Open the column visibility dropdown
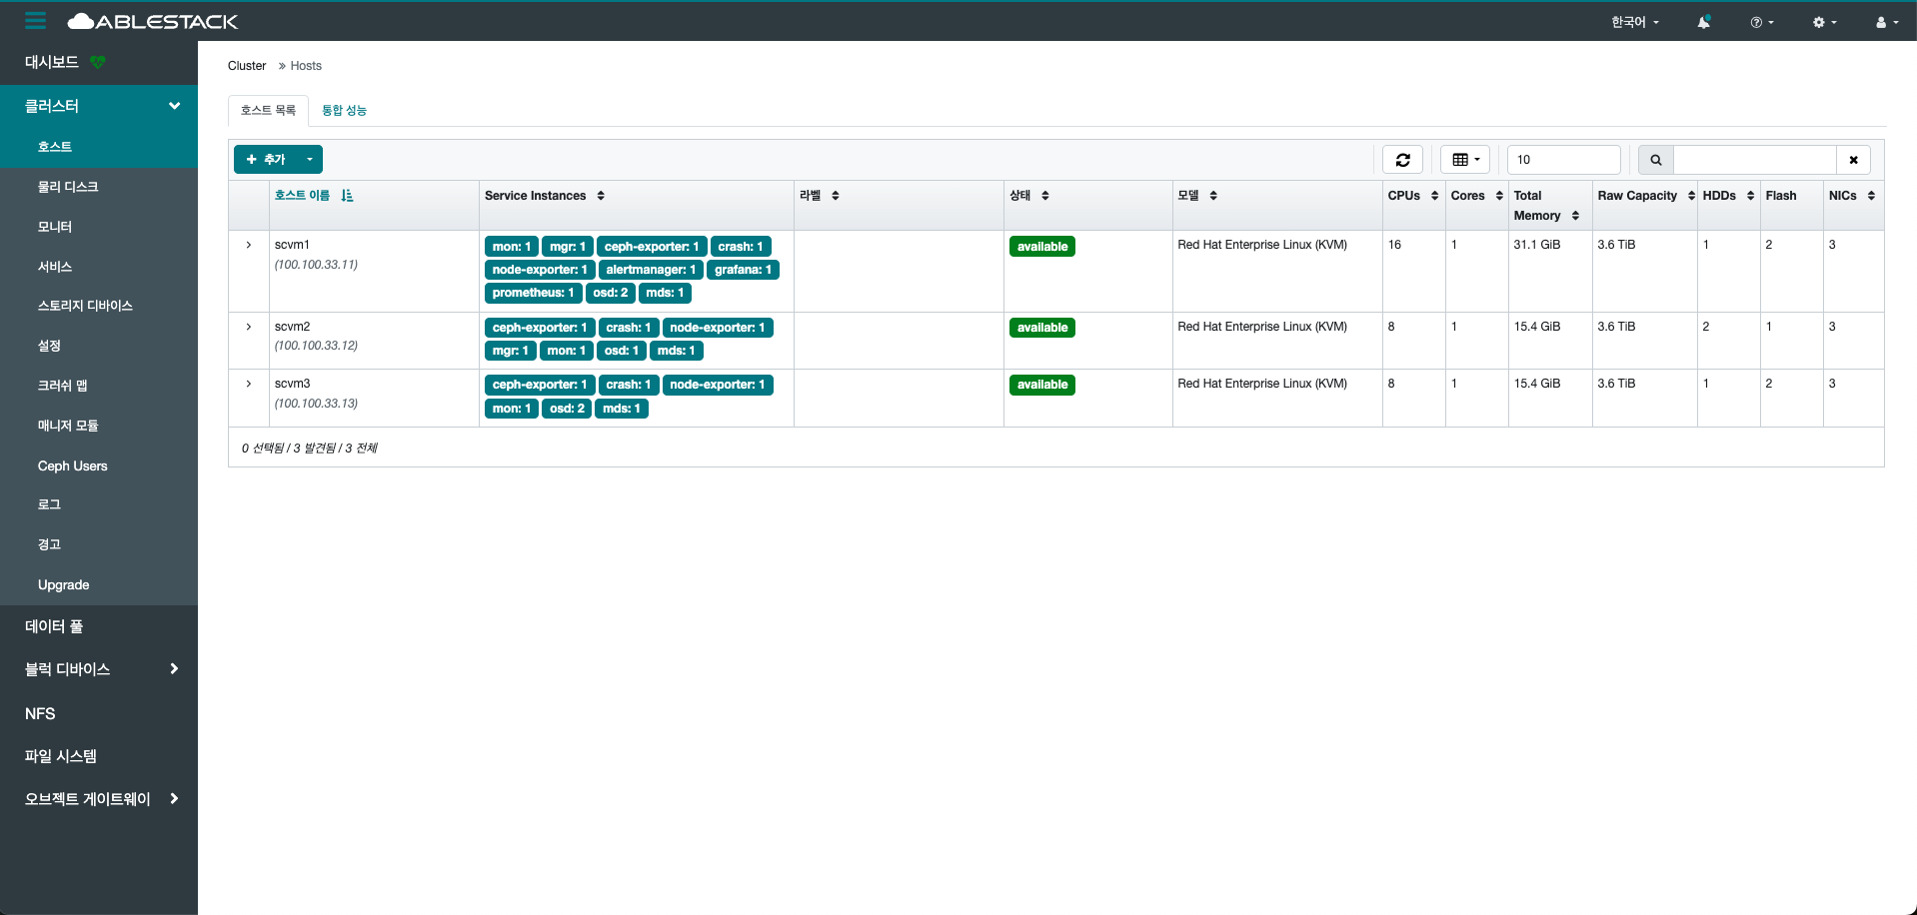Screen dimensions: 1917x915 (1465, 160)
